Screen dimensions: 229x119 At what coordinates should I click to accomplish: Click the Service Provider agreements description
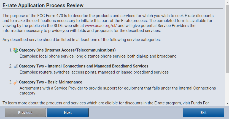click(118, 91)
